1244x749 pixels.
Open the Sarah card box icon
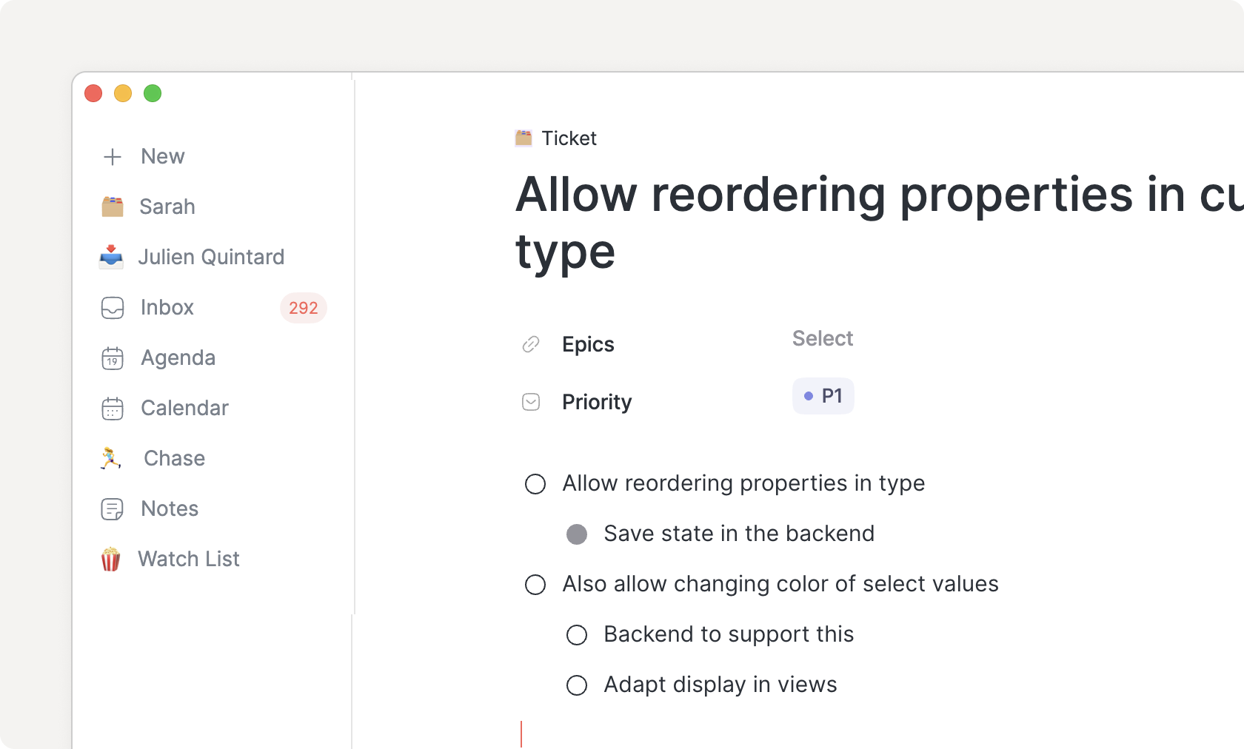point(113,206)
